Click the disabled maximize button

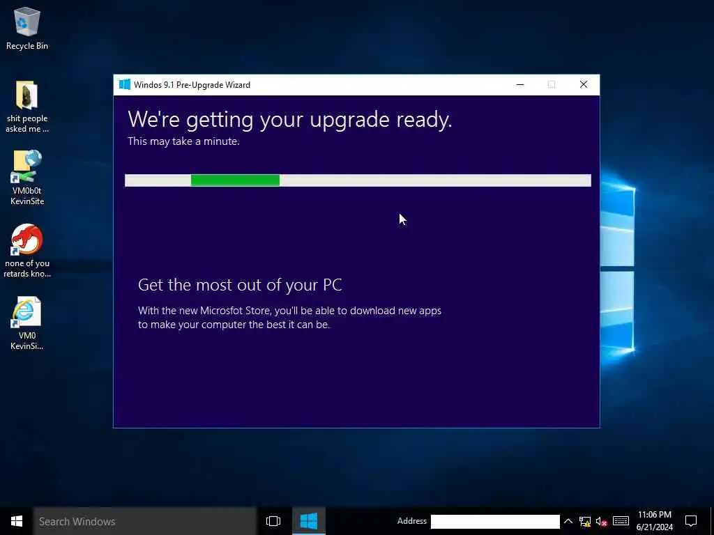coord(552,84)
